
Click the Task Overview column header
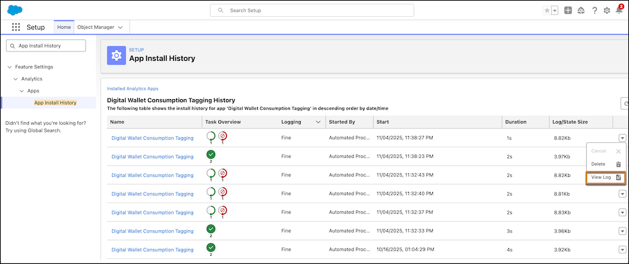pyautogui.click(x=240, y=122)
